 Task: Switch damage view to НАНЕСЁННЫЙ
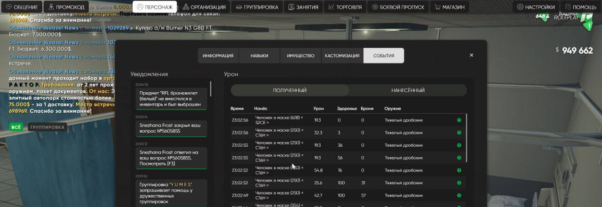(408, 90)
